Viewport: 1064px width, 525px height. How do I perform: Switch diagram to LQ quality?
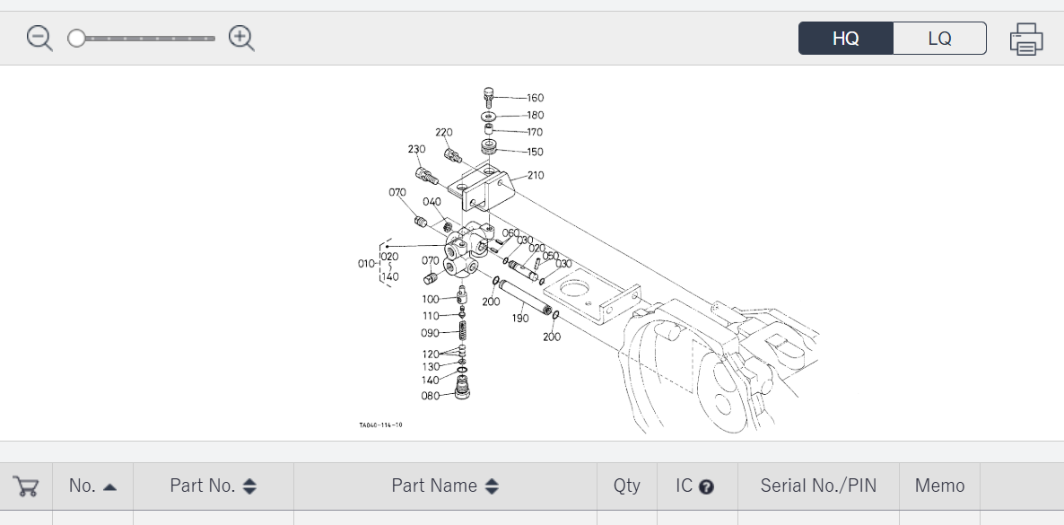click(939, 39)
